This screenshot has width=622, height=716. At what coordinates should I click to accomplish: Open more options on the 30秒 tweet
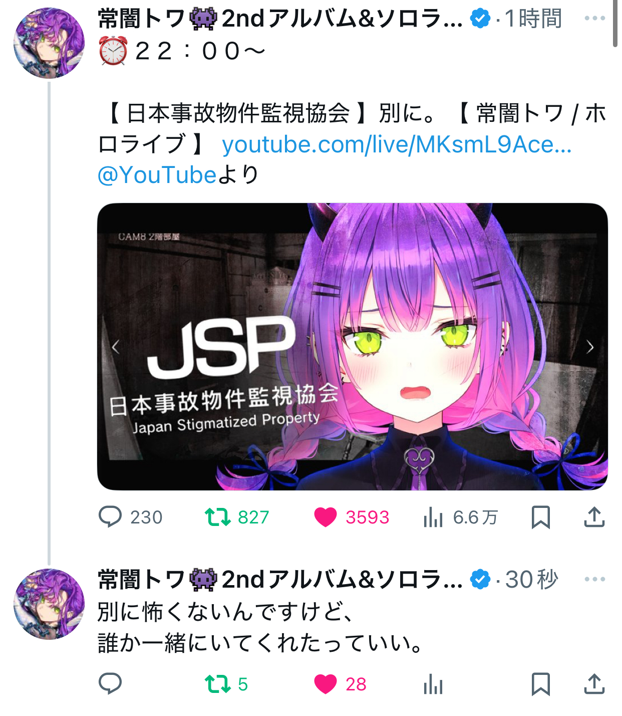pyautogui.click(x=594, y=579)
